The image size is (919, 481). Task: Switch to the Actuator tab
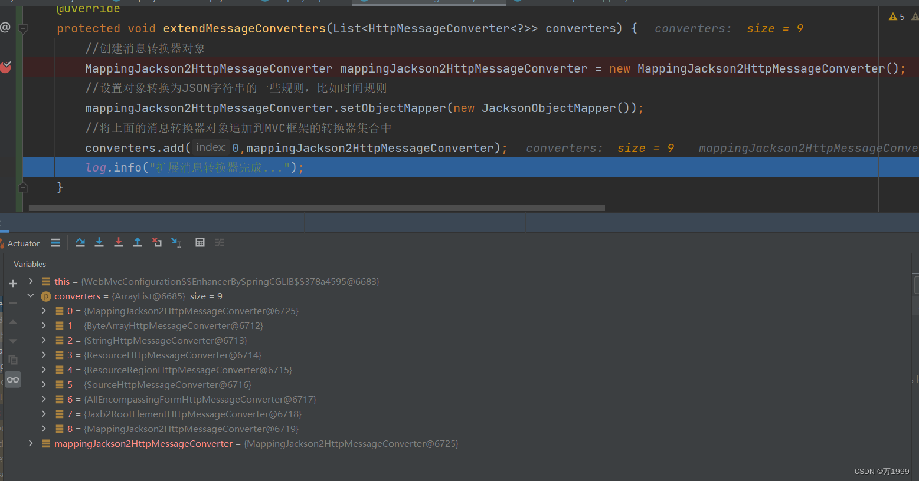[23, 243]
